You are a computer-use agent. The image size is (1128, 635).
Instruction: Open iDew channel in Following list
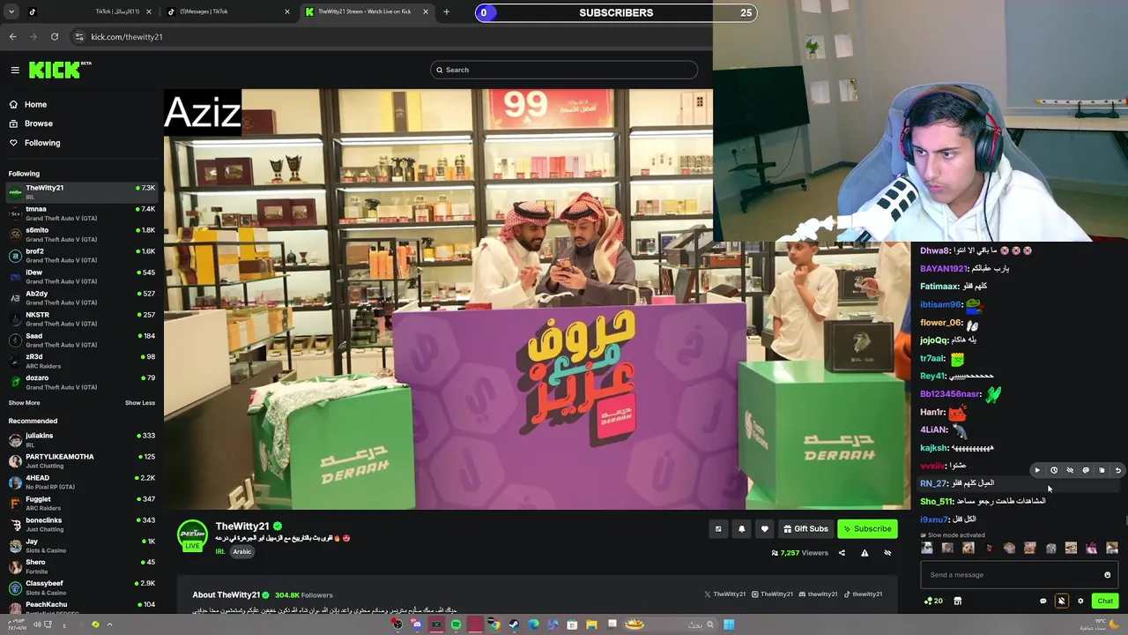[81, 276]
